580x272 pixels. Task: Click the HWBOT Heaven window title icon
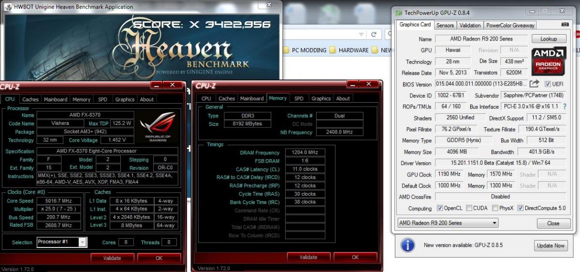tap(8, 7)
